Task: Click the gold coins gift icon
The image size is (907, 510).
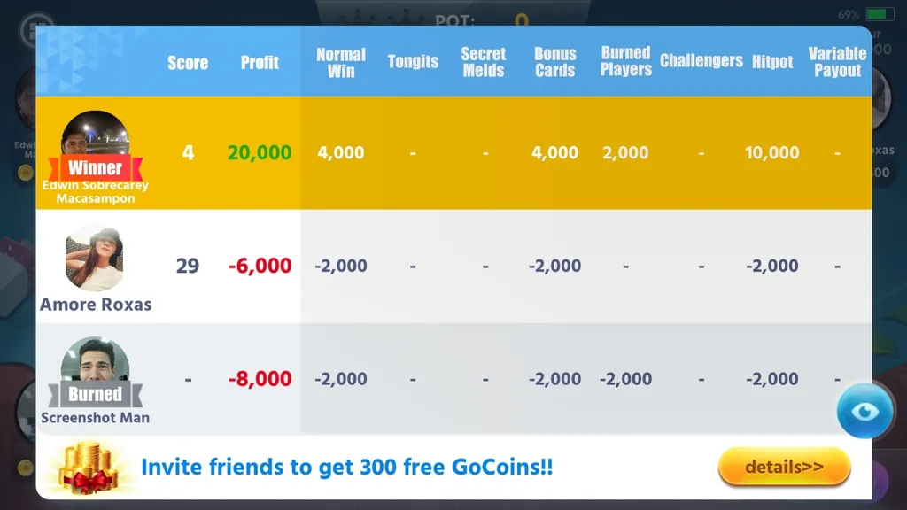Action: pyautogui.click(x=89, y=467)
